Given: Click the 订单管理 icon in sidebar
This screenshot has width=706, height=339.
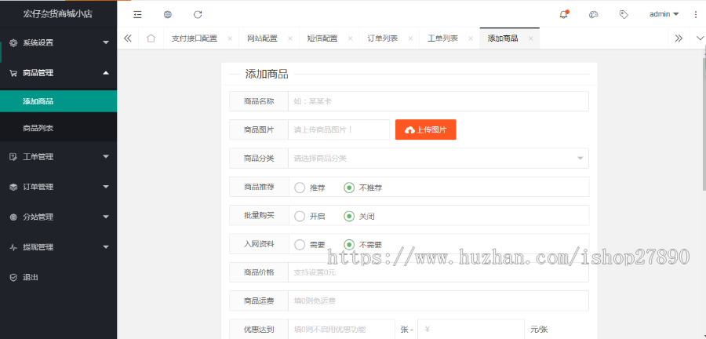Looking at the screenshot, I should (13, 187).
